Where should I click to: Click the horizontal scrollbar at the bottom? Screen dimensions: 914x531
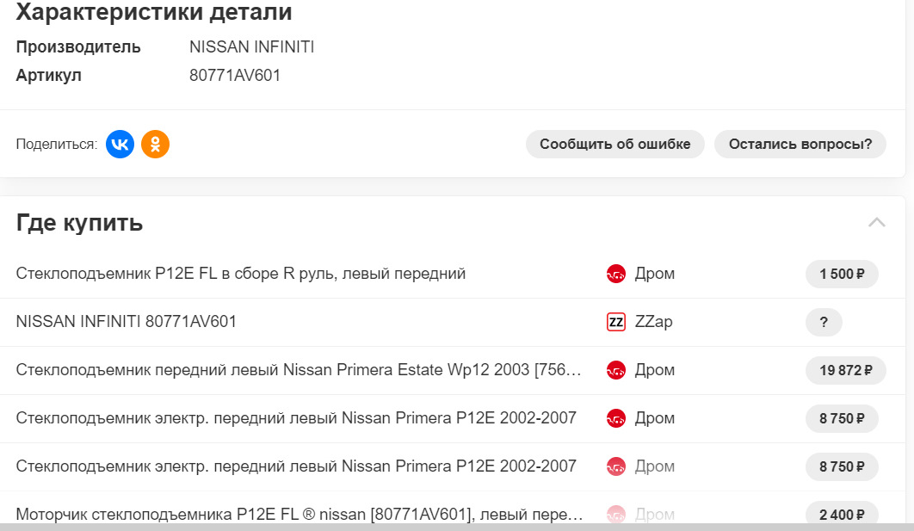click(456, 527)
